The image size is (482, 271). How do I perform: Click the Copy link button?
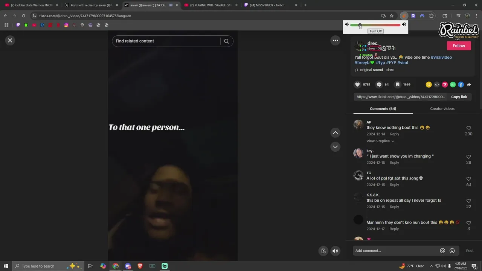[x=459, y=97]
